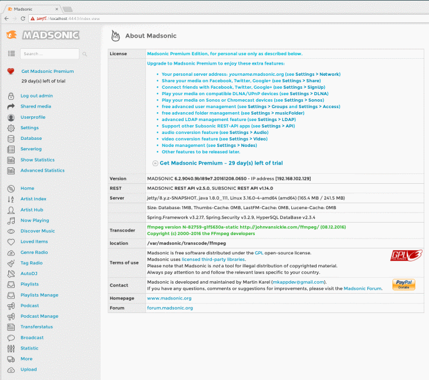This screenshot has height=380, width=429.
Task: Open the forum.madsonic.org link
Action: 169,308
